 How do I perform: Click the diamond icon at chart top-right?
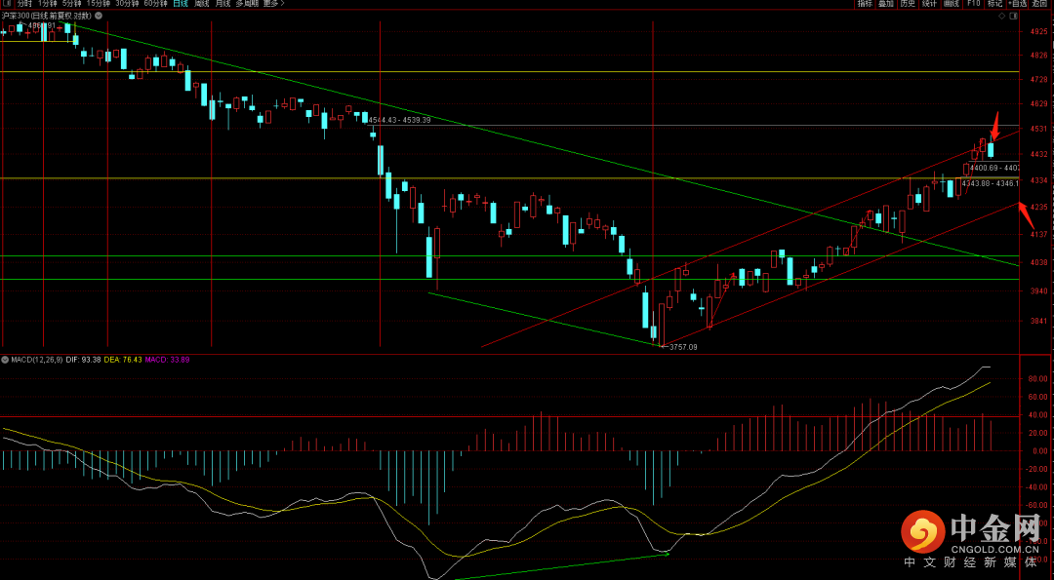tap(1001, 15)
